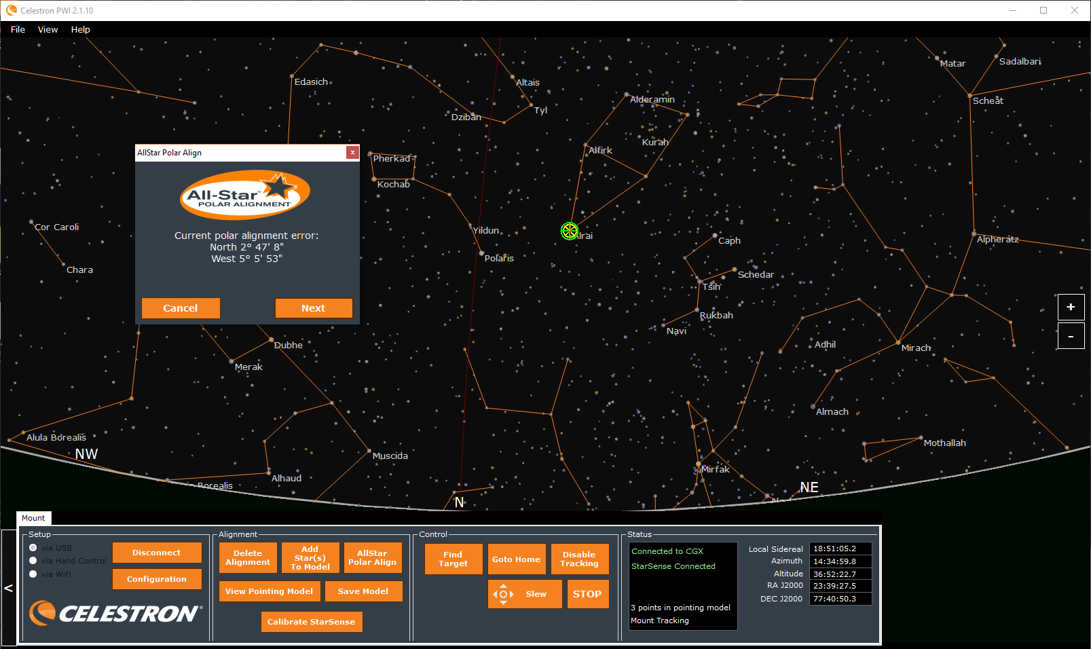The width and height of the screenshot is (1091, 649).
Task: Open the File menu
Action: pos(18,30)
